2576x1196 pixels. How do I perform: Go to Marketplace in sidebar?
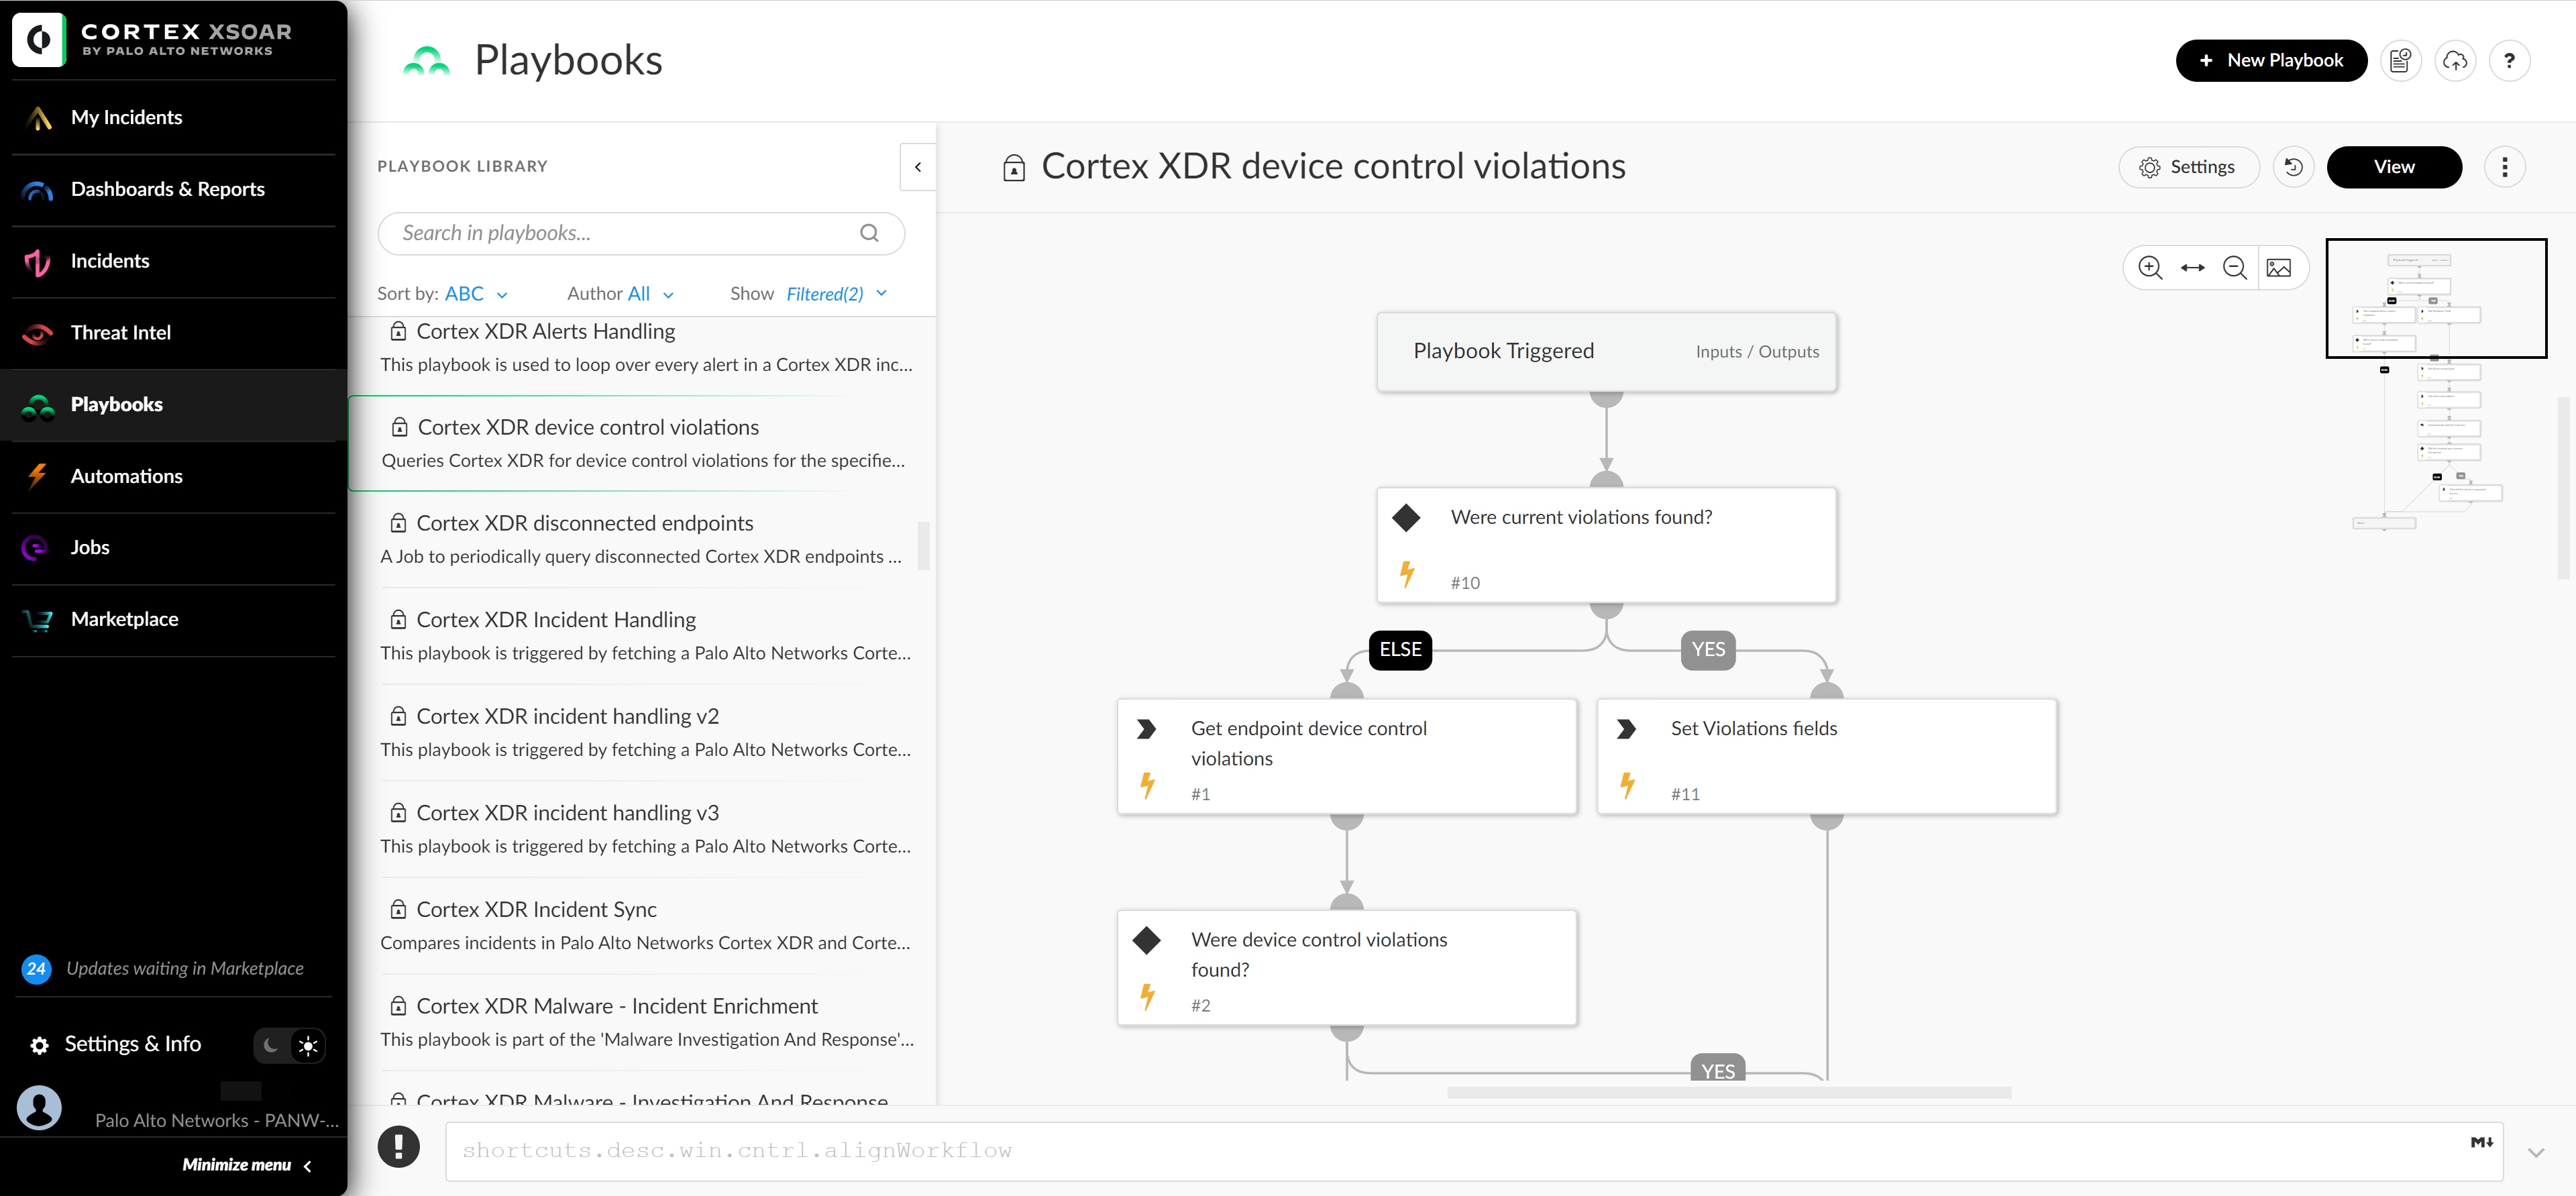click(124, 619)
